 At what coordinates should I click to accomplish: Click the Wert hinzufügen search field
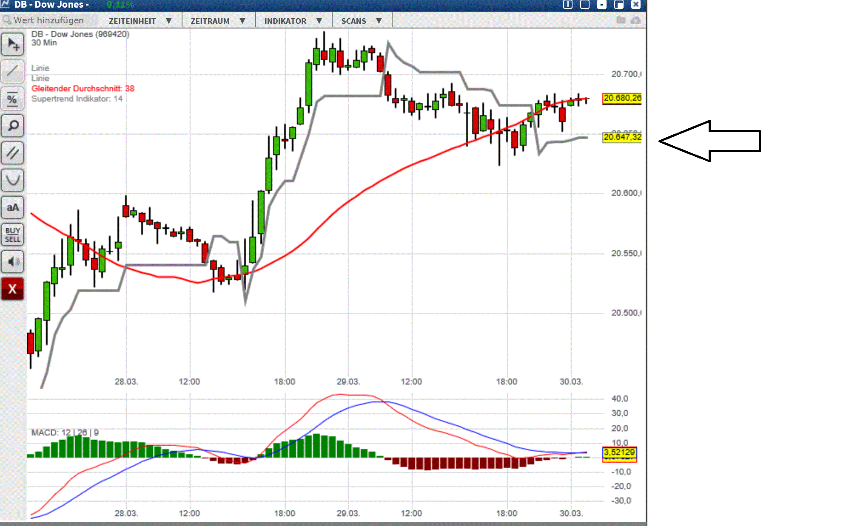tap(49, 20)
